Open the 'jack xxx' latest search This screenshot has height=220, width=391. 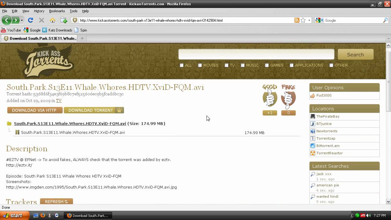click(x=324, y=174)
